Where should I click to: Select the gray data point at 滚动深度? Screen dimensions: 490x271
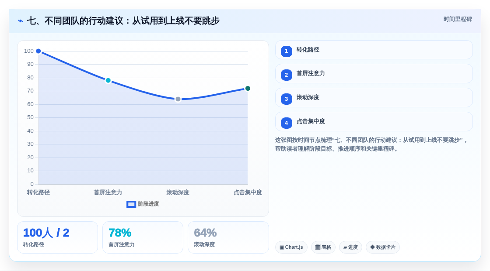tap(178, 99)
